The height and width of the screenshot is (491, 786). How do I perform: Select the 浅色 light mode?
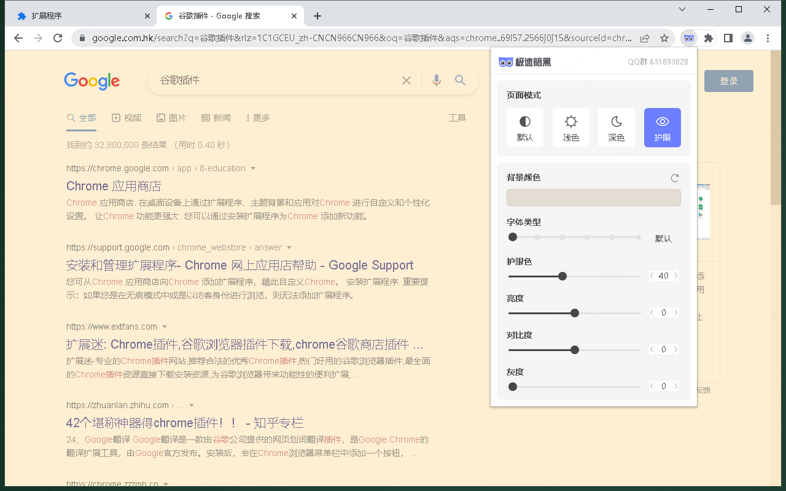pos(571,128)
